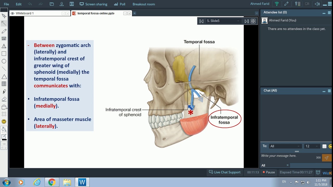Adjust the stroke size 18 stepper
This screenshot has height=187, width=333.
click(4, 146)
